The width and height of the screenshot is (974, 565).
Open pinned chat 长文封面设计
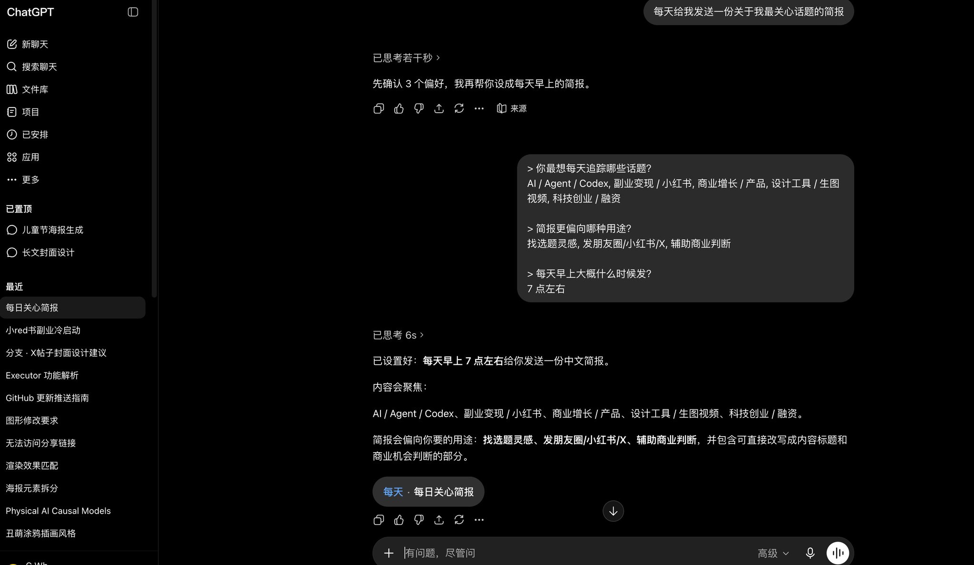click(x=41, y=253)
